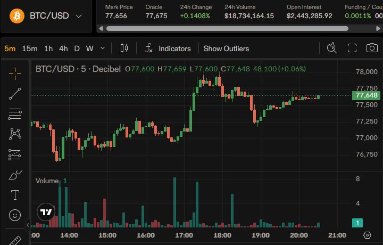Open the forecasting and measurement tools
383x245 pixels.
tap(15, 154)
